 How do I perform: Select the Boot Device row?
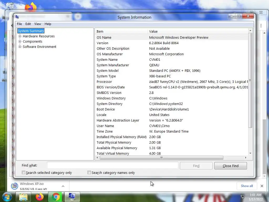pyautogui.click(x=172, y=109)
